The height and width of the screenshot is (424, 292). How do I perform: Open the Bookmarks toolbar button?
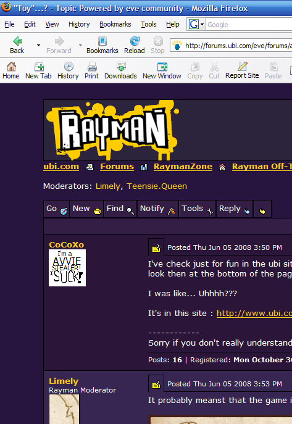102,45
